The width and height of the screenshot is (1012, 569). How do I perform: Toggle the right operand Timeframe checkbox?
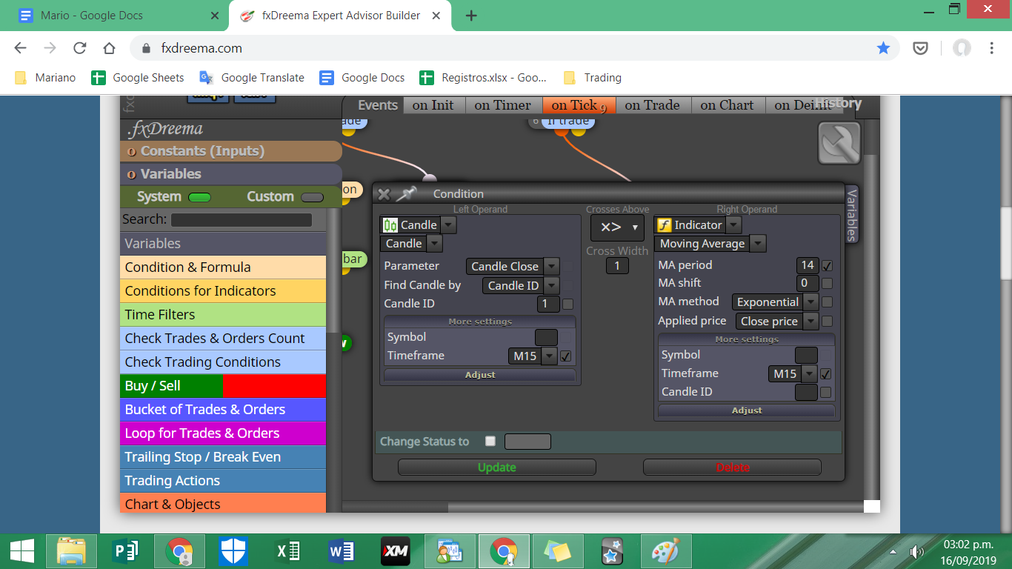(x=825, y=374)
